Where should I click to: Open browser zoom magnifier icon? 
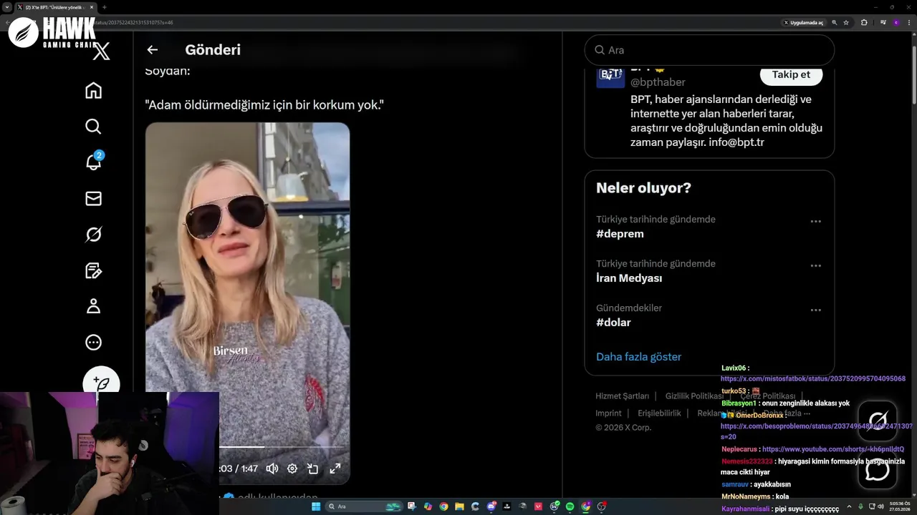[x=835, y=22]
